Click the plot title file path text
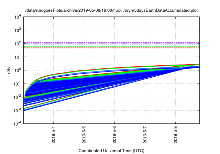Screen dimensions: 220x154 [111, 10]
